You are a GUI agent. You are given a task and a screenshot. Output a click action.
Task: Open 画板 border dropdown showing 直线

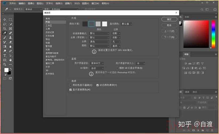(x=116, y=46)
